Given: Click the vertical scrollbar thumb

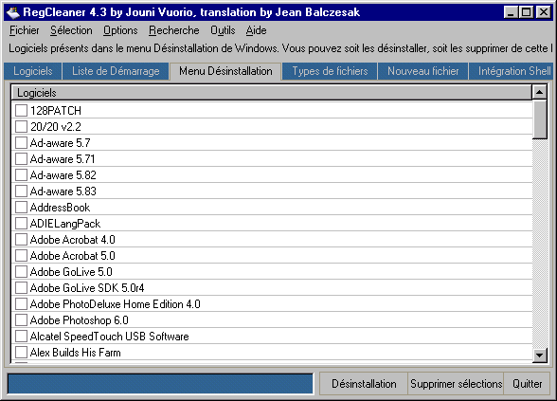Looking at the screenshot, I should pyautogui.click(x=539, y=119).
